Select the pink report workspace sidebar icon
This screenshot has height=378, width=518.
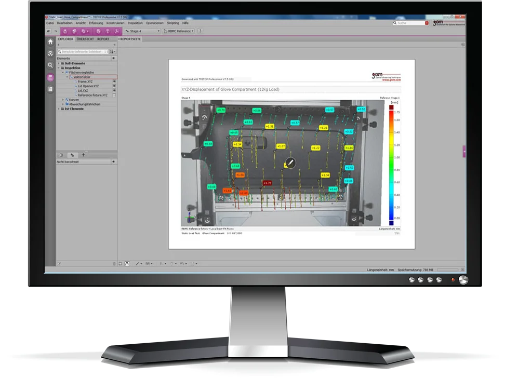50,77
